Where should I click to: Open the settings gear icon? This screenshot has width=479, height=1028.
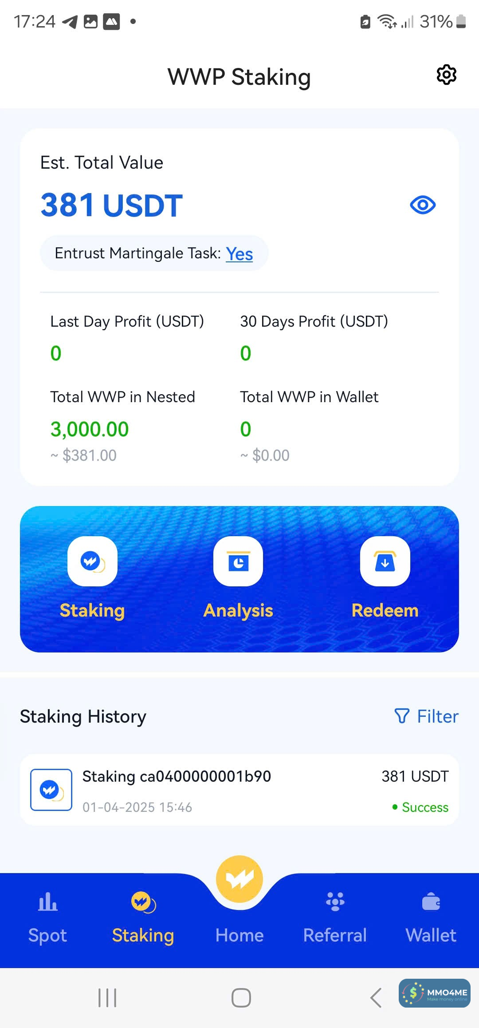pos(446,75)
